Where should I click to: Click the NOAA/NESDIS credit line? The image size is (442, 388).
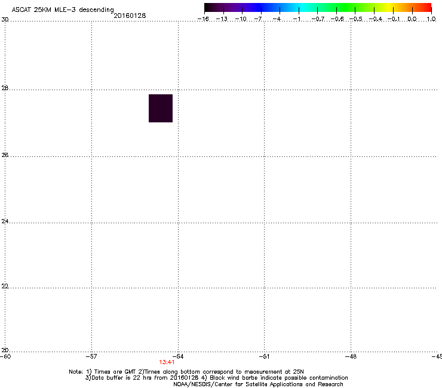pyautogui.click(x=258, y=384)
